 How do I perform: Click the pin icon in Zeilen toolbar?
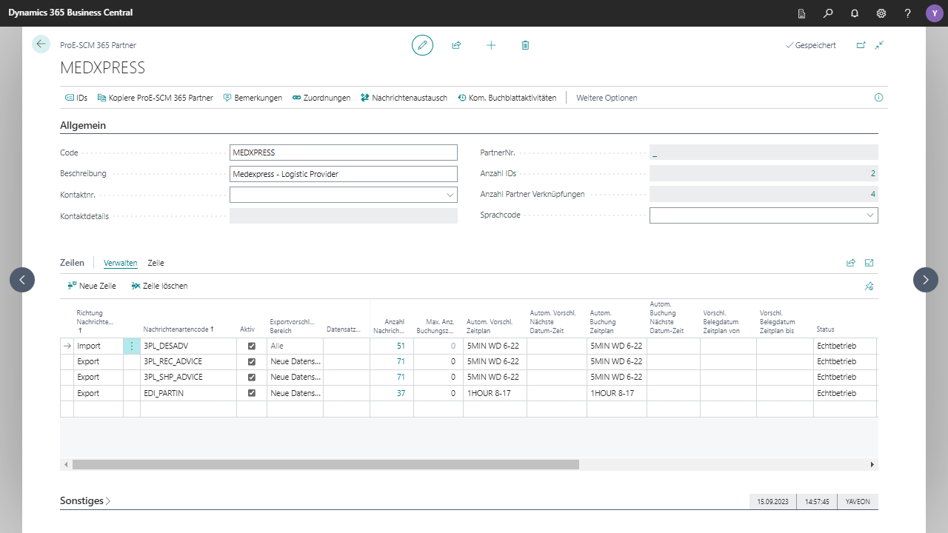coord(869,286)
